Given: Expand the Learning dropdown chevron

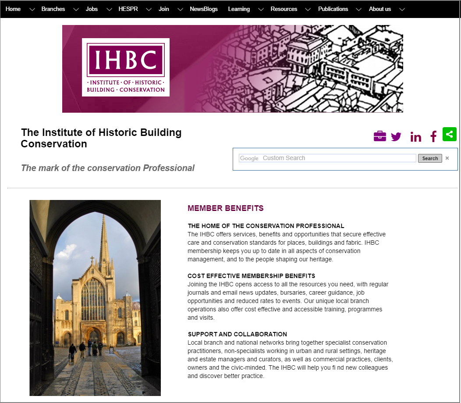Looking at the screenshot, I should pos(261,10).
